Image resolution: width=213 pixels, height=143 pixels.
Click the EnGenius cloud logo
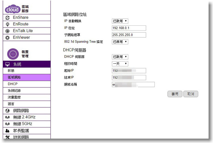[13, 9]
